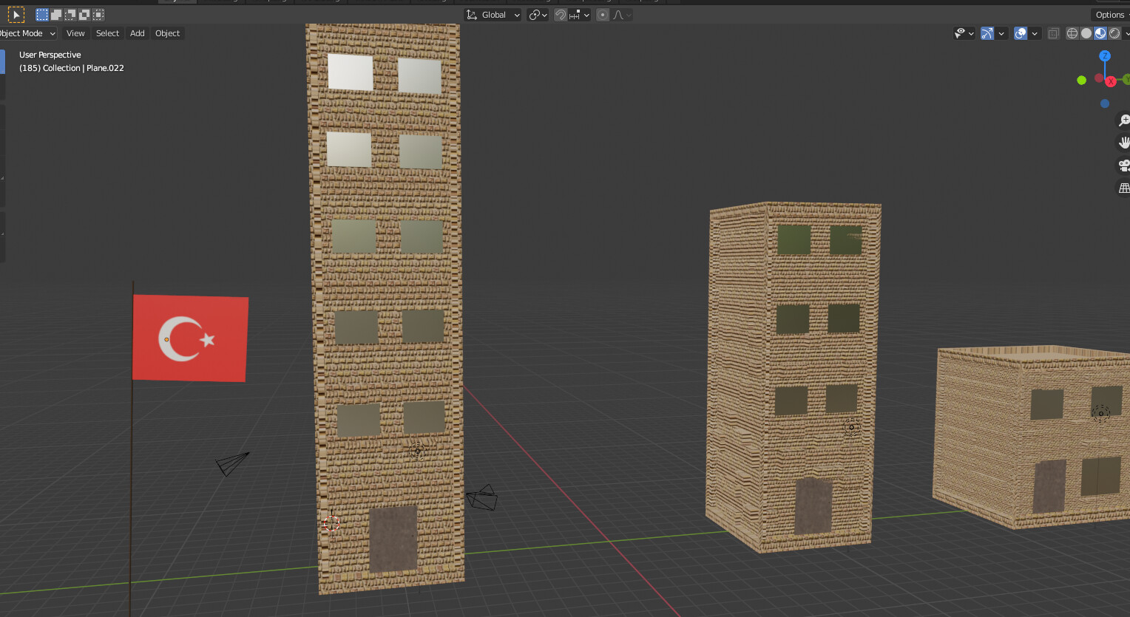Switch to camera view using the camera icon

click(1124, 165)
